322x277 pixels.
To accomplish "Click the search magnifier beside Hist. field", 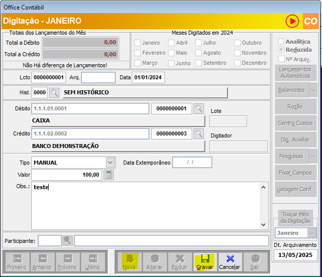I will [x=54, y=92].
